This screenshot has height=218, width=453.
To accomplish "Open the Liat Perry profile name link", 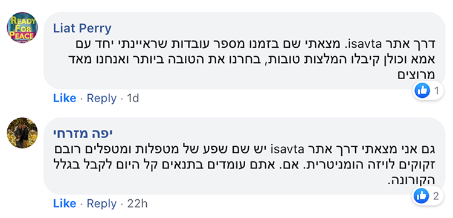I will 82,28.
